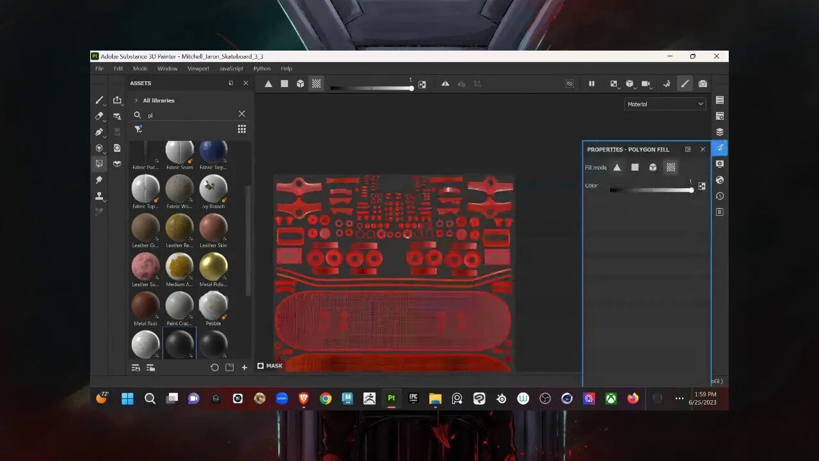Select the Smudge tool
Image resolution: width=819 pixels, height=461 pixels.
[99, 180]
